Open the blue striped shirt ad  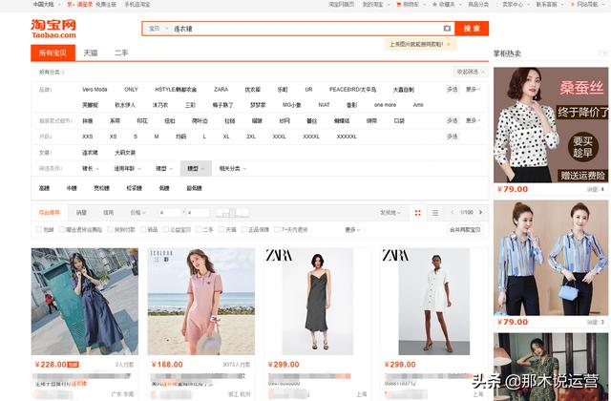point(551,258)
